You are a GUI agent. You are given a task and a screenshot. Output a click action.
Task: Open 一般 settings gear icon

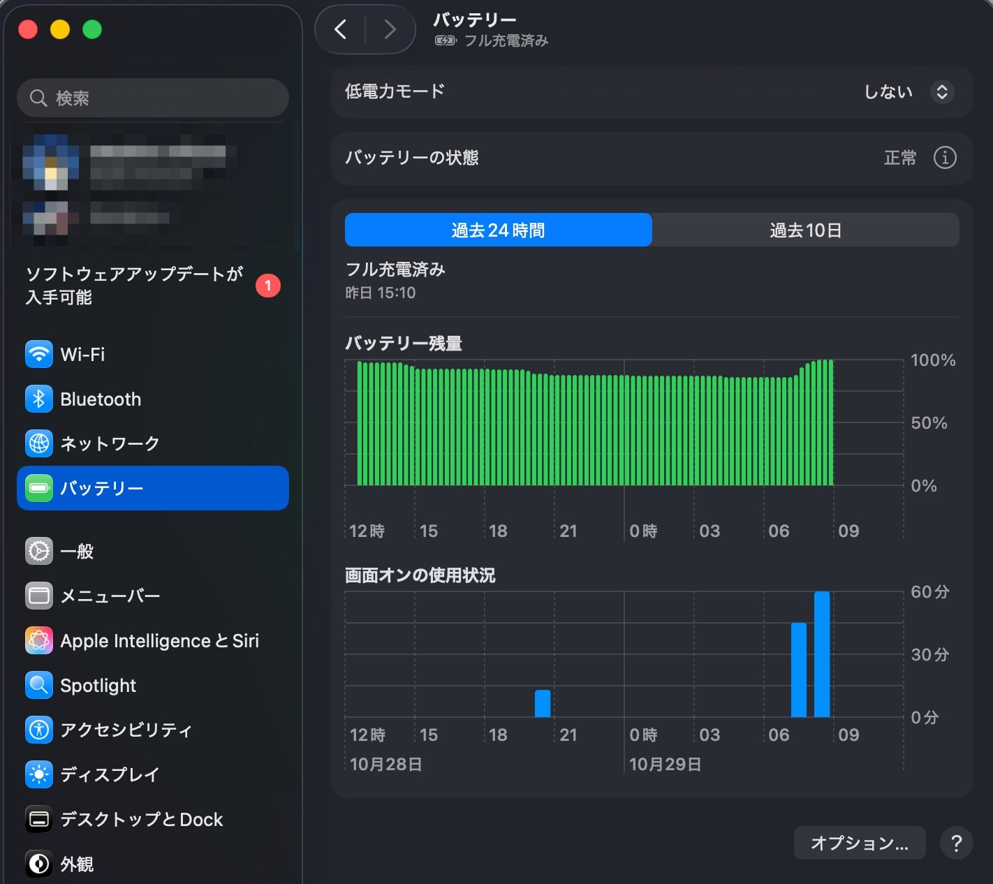tap(39, 551)
